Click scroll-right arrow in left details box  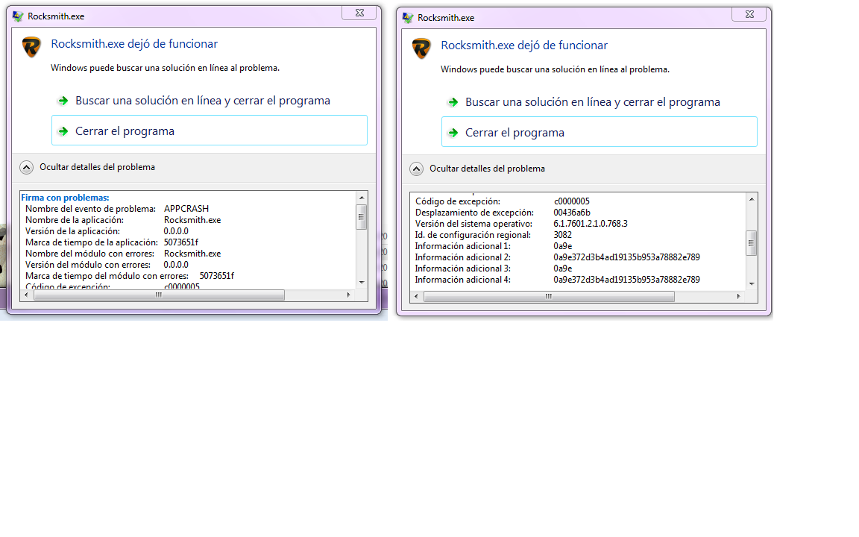(x=348, y=295)
